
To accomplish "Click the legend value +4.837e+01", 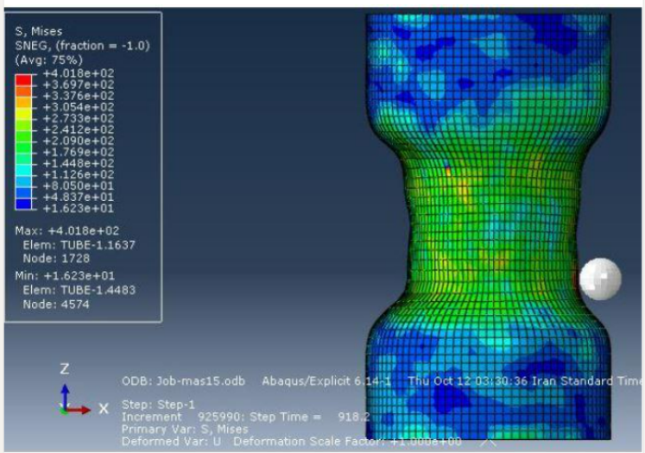I will point(79,197).
